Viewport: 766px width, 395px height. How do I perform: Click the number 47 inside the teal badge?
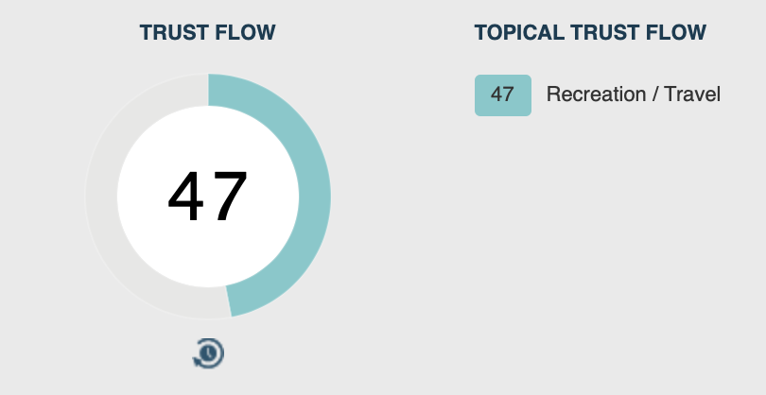pos(503,94)
